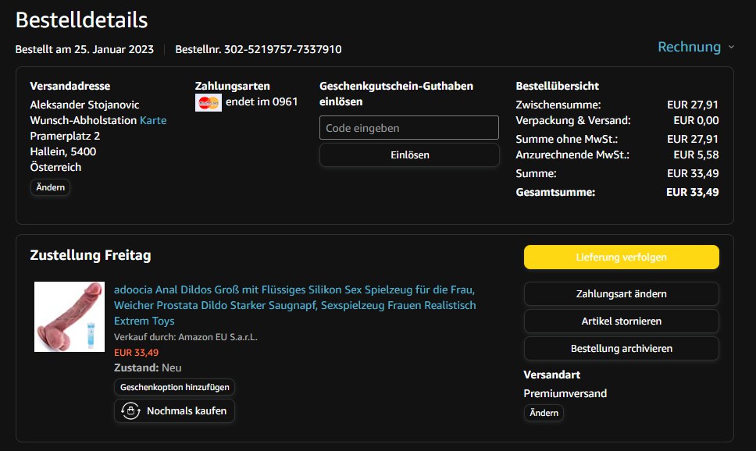The height and width of the screenshot is (451, 756).
Task: Click Ändern under Versandart
Action: [544, 413]
